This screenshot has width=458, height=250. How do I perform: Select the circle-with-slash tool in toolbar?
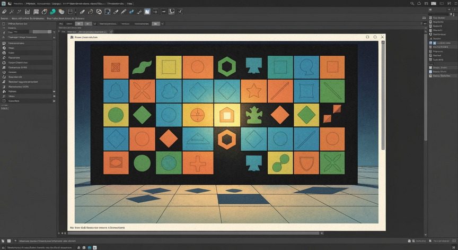(x=99, y=12)
